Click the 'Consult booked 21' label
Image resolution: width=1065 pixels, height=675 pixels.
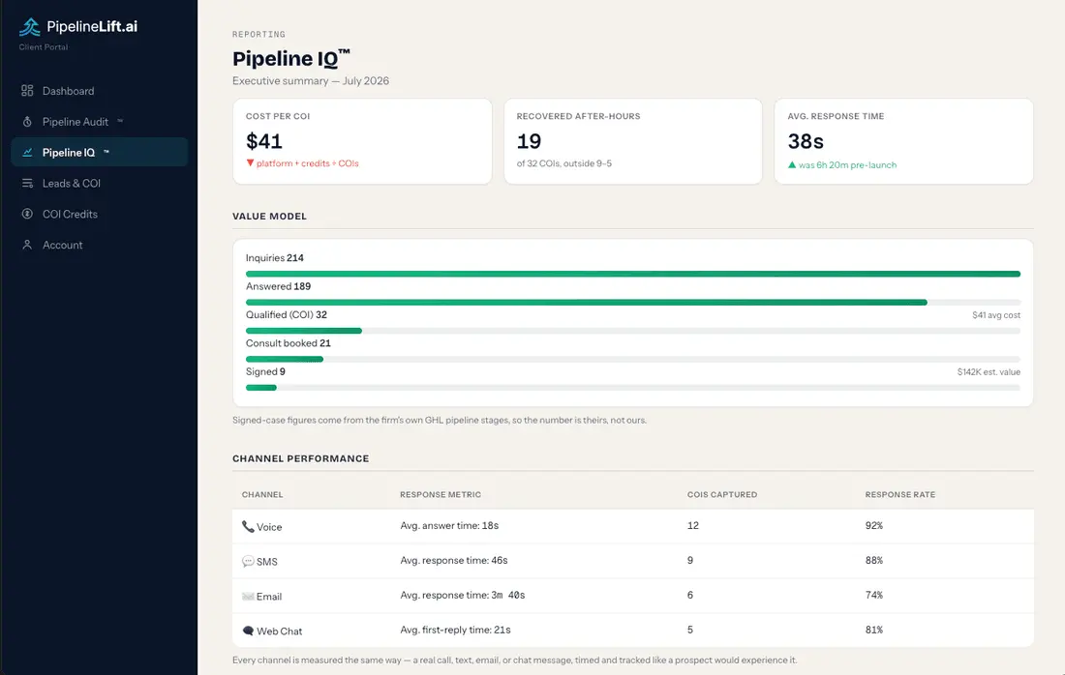point(288,343)
